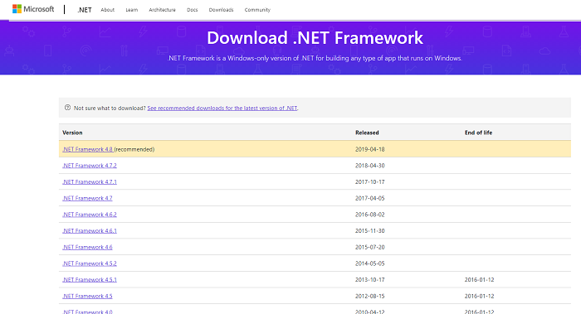Click the (recommended) label beside 4.8
581x314 pixels.
point(134,149)
